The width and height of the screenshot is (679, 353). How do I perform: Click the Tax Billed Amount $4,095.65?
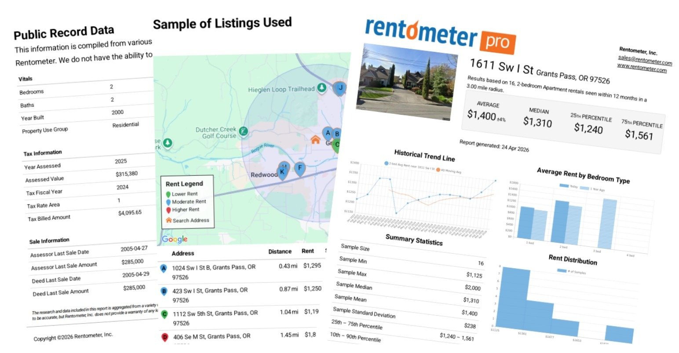[x=130, y=213]
